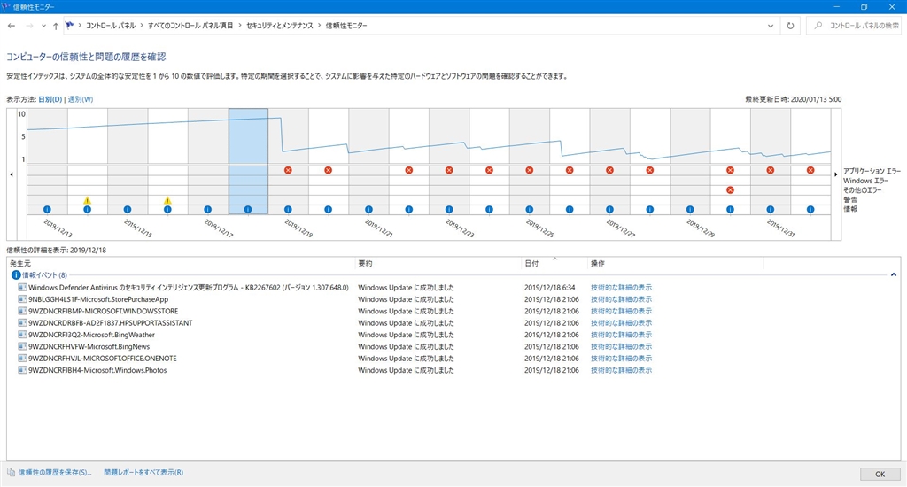Viewport: 907px width, 487px height.
Task: Click the 信頼性の履歴を保存(S)... link
Action: 55,473
